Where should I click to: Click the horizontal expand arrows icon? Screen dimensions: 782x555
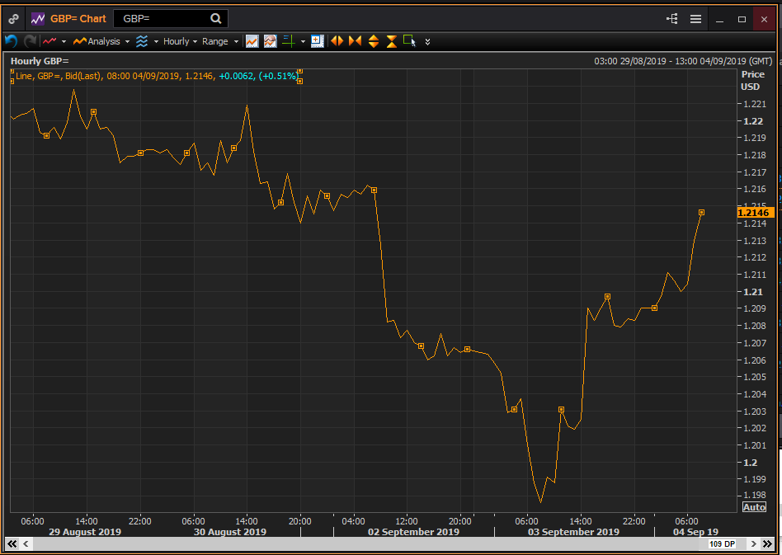tap(337, 41)
